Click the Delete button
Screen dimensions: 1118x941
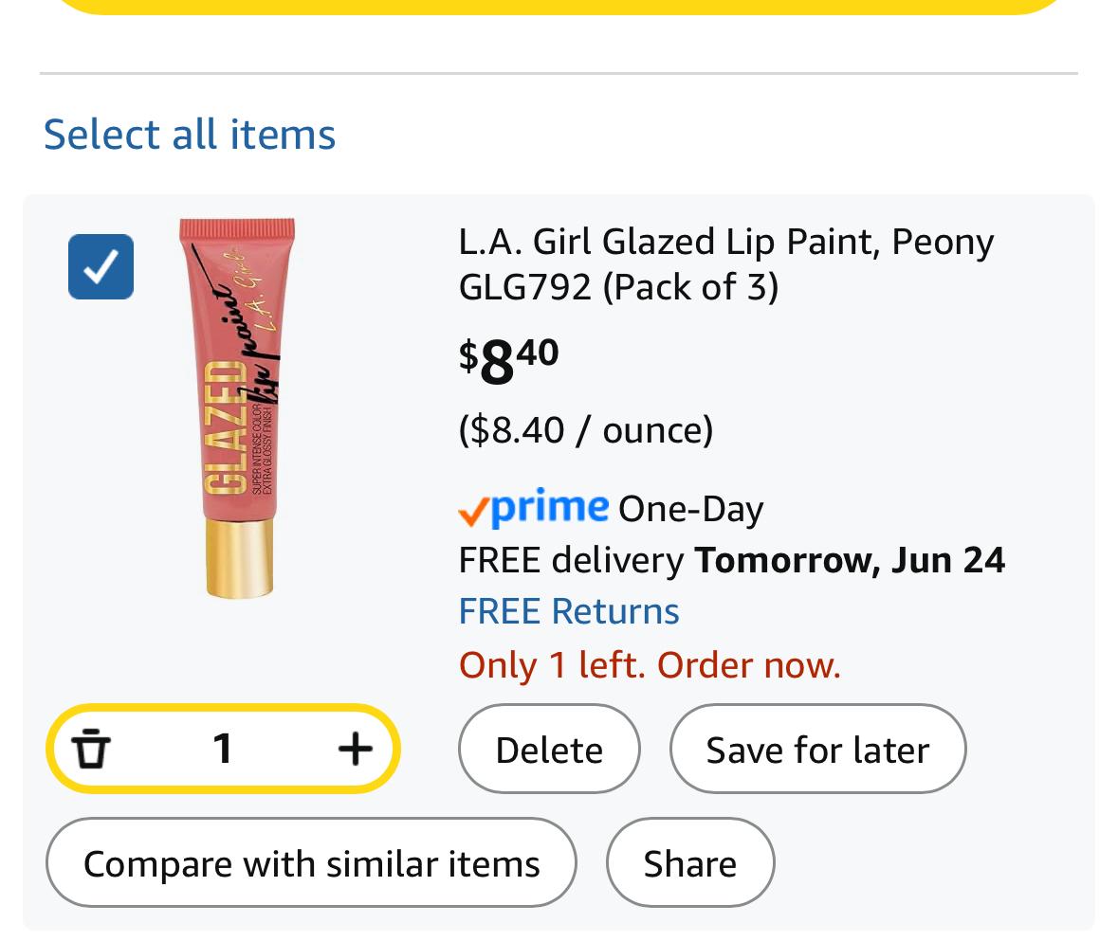click(549, 749)
